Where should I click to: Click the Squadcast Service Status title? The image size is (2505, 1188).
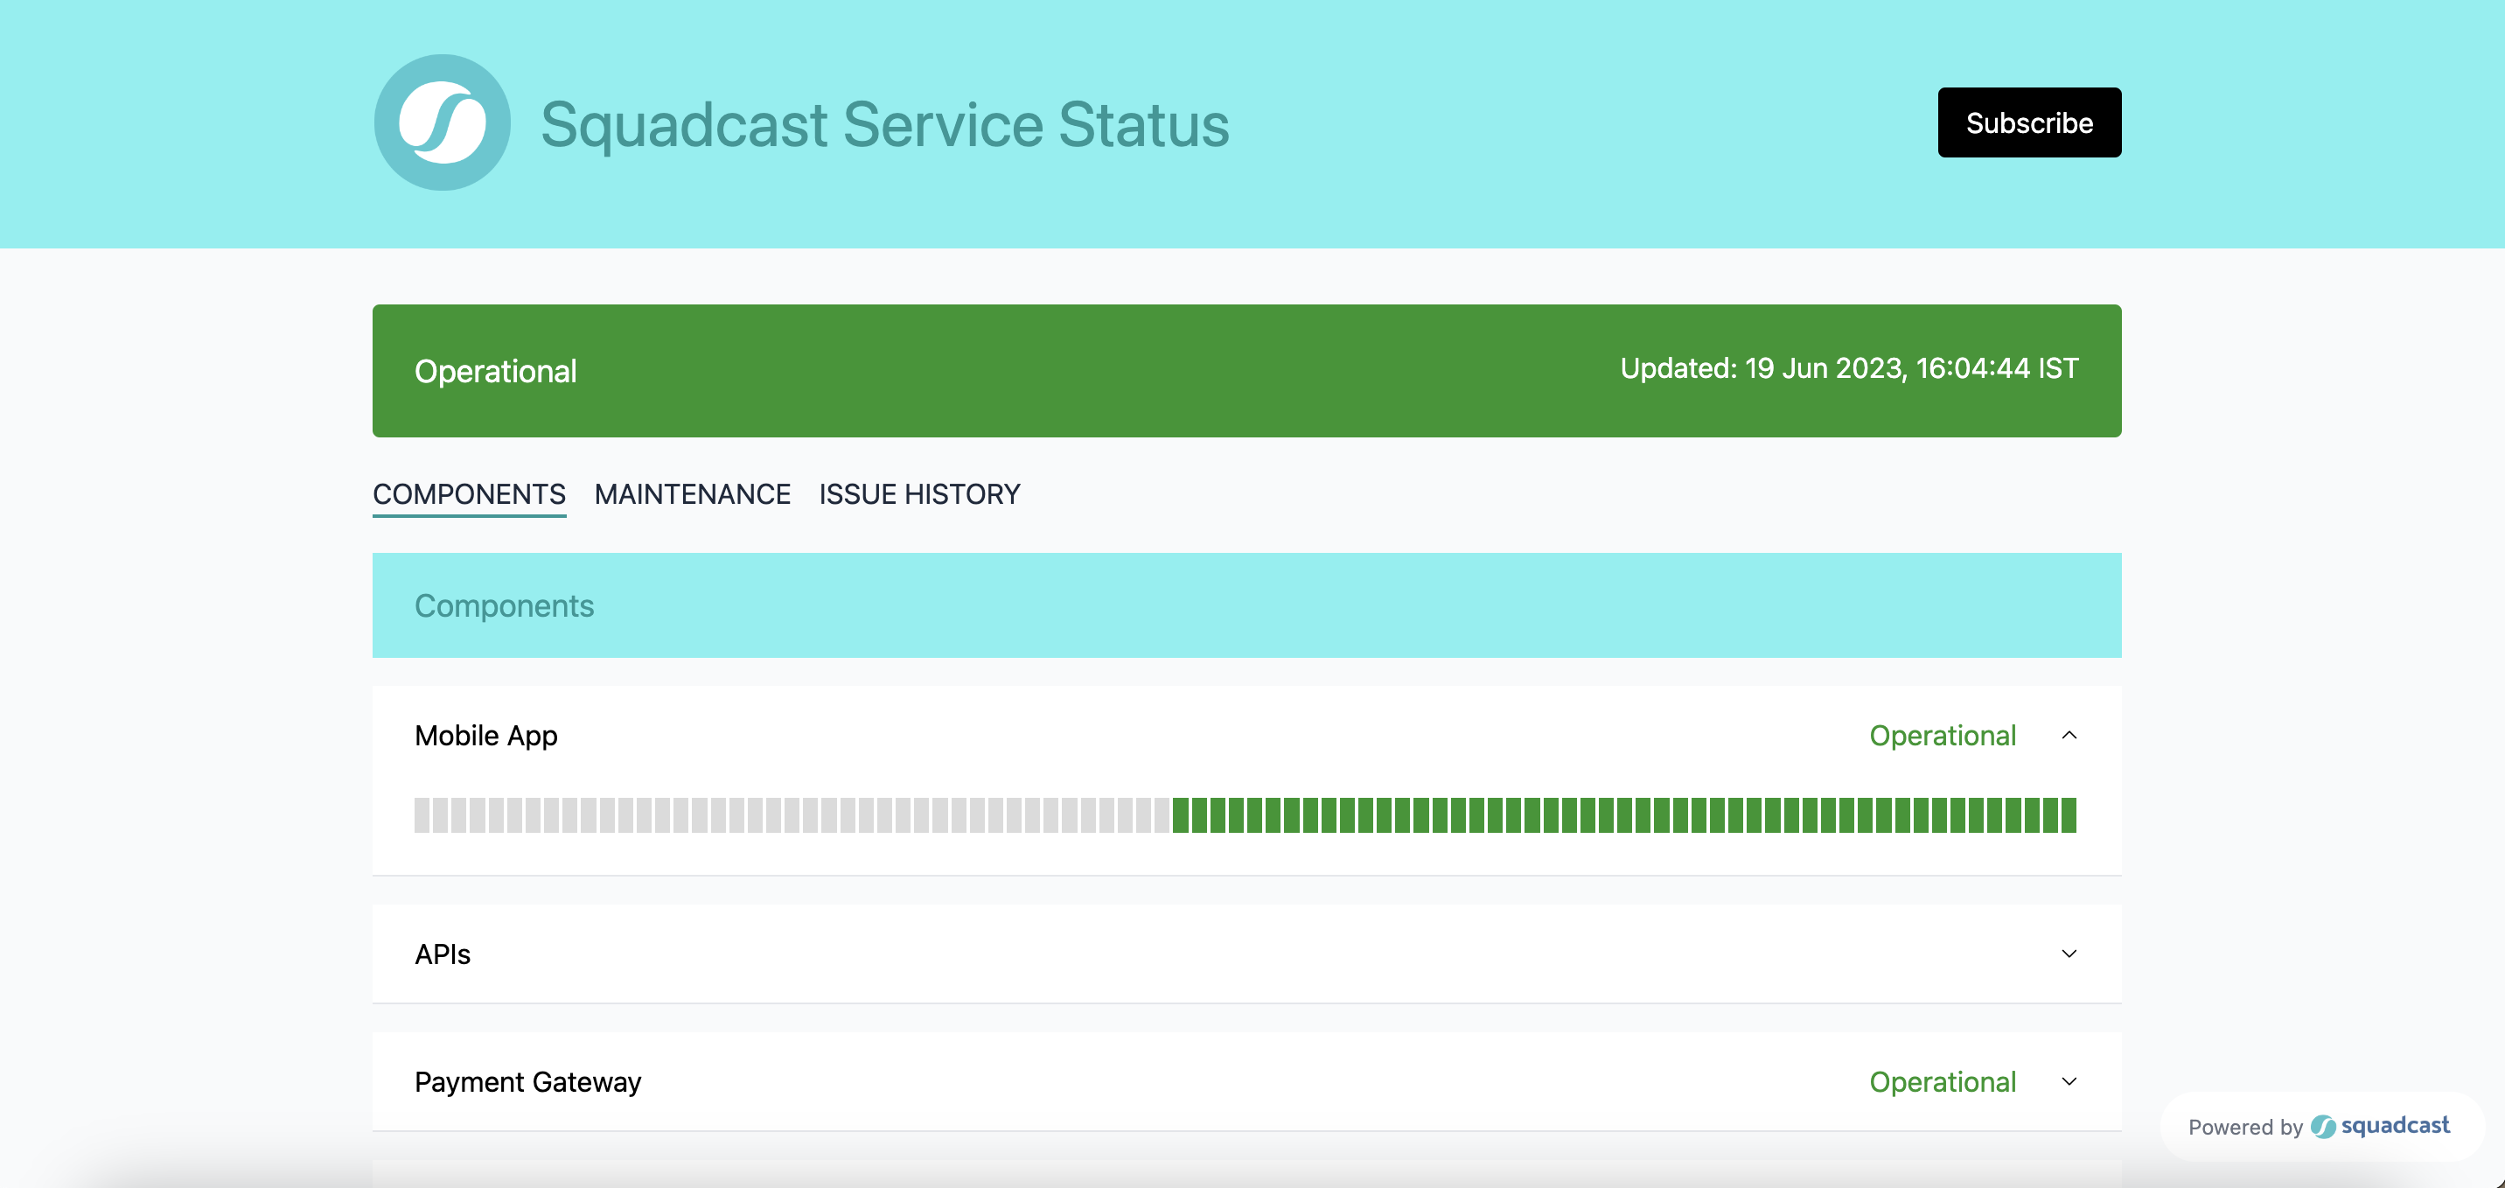click(885, 122)
